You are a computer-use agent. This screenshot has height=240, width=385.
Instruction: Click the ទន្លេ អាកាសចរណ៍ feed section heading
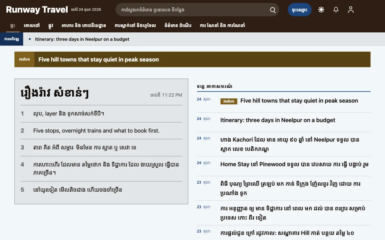point(215,86)
